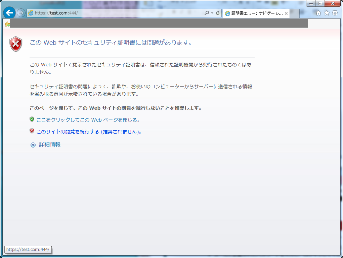Screen dimensions: 343x258
Task: Click the 詳細情報 text label
Action: coord(50,144)
